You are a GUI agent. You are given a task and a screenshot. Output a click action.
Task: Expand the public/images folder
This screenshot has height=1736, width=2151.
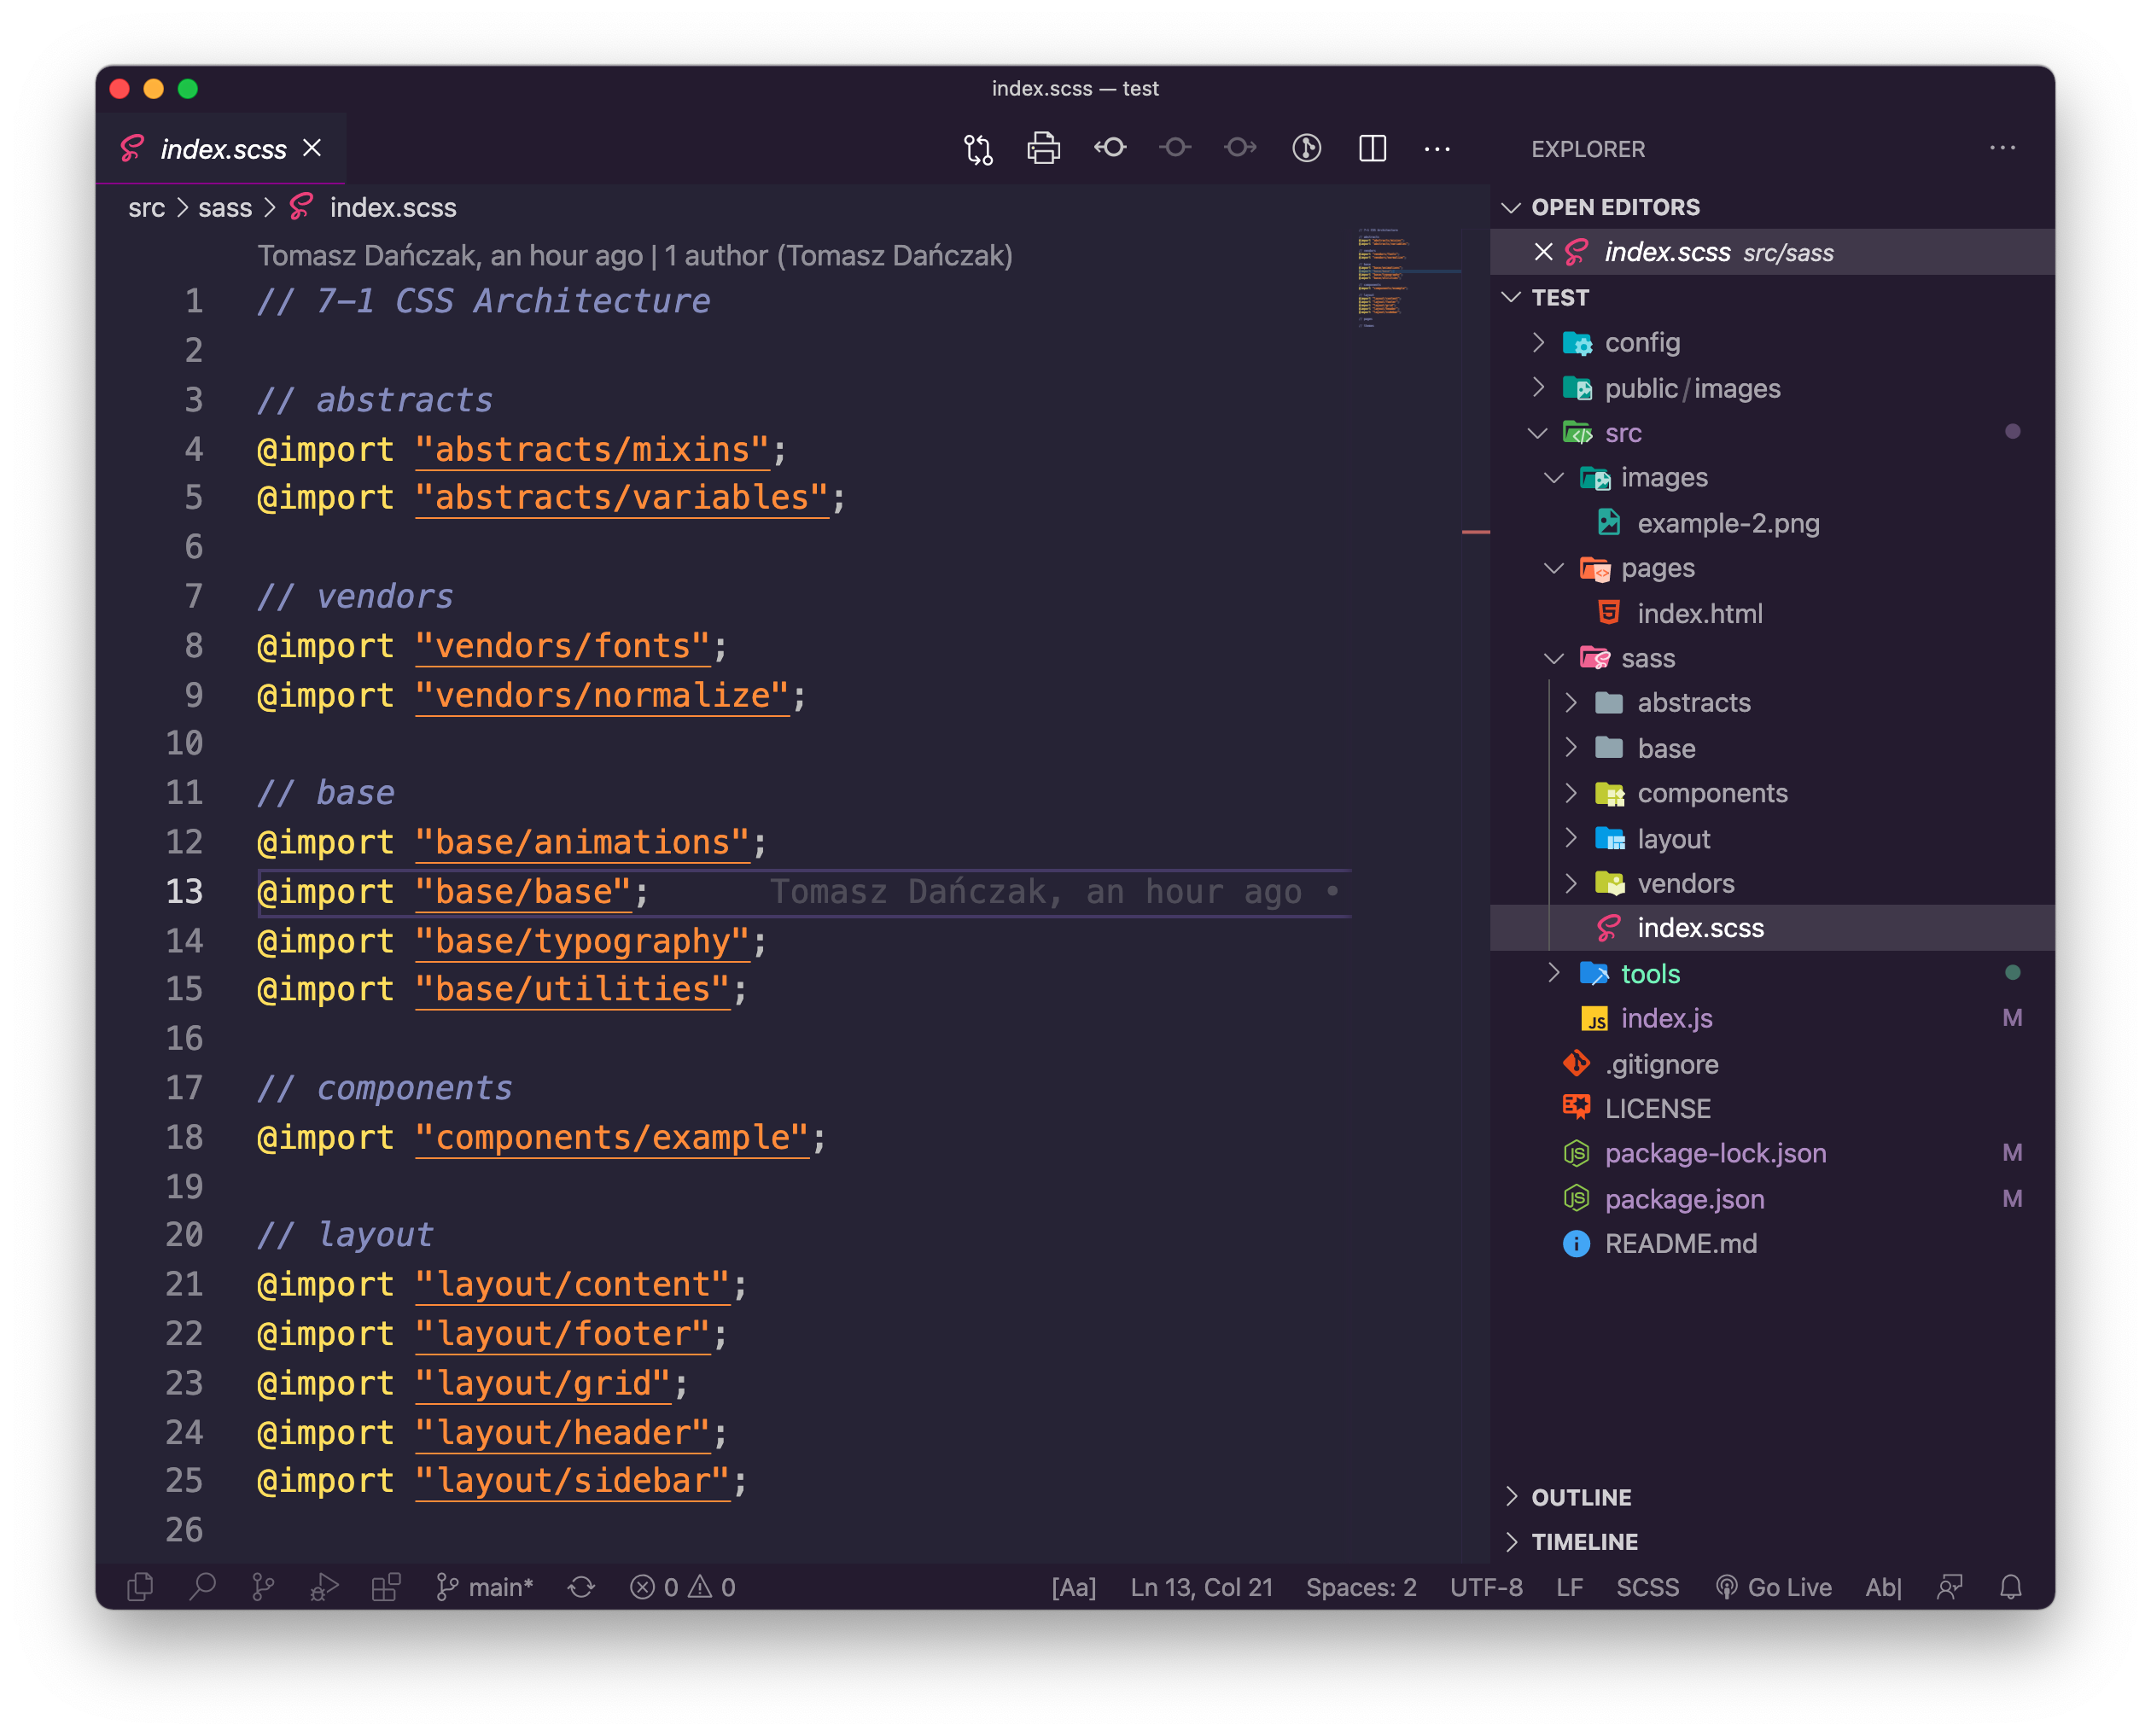1772,388
